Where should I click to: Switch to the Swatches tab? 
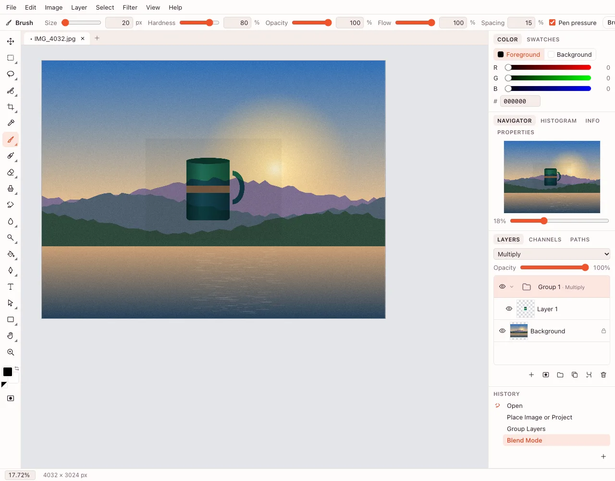[x=543, y=39]
